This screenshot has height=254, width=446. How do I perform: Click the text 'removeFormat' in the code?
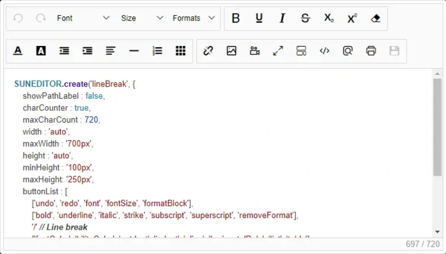point(266,215)
